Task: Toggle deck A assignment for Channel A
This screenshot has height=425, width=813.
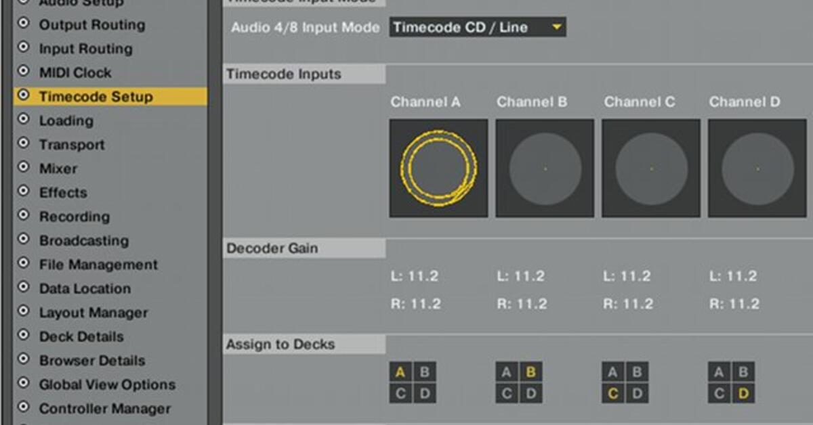Action: click(x=399, y=372)
